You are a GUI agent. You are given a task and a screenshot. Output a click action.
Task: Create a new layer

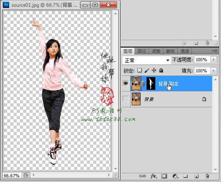(x=196, y=176)
